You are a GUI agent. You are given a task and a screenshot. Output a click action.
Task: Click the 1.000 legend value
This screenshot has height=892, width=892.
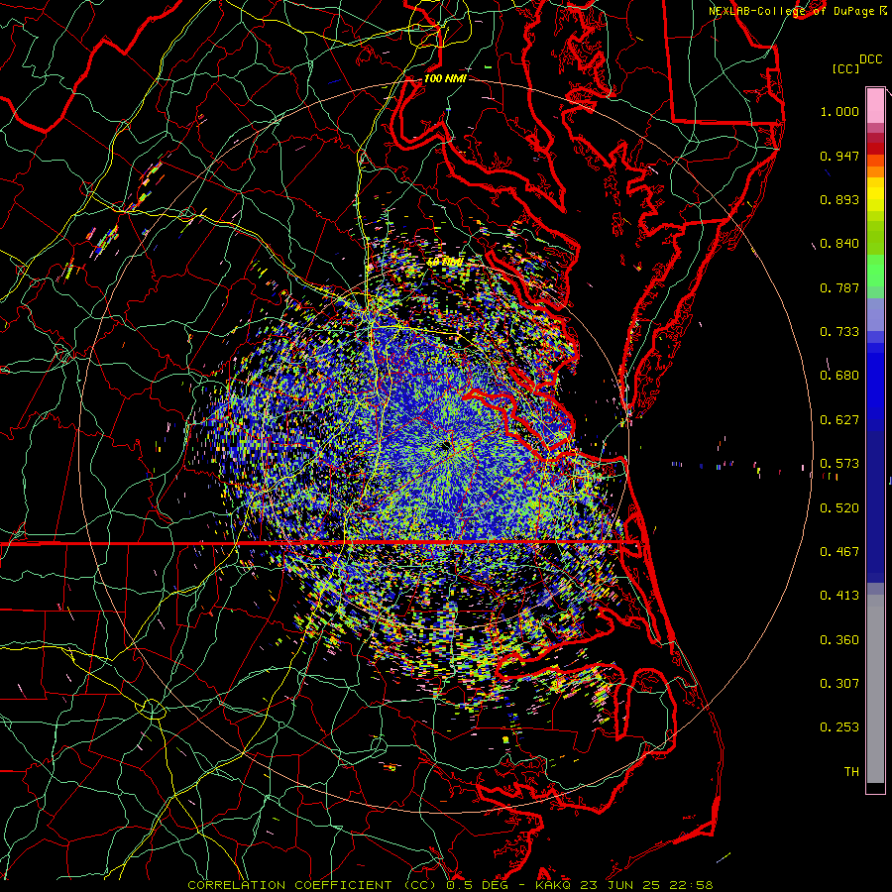[x=839, y=111]
